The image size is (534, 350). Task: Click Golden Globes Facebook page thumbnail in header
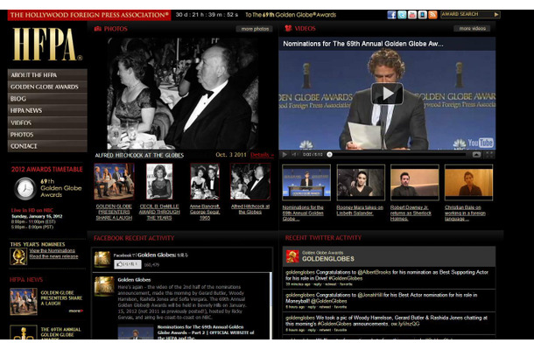[x=102, y=259]
